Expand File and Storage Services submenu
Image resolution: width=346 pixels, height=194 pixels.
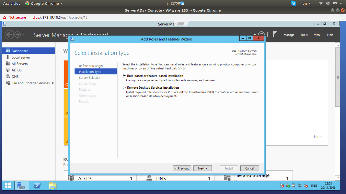pos(53,83)
